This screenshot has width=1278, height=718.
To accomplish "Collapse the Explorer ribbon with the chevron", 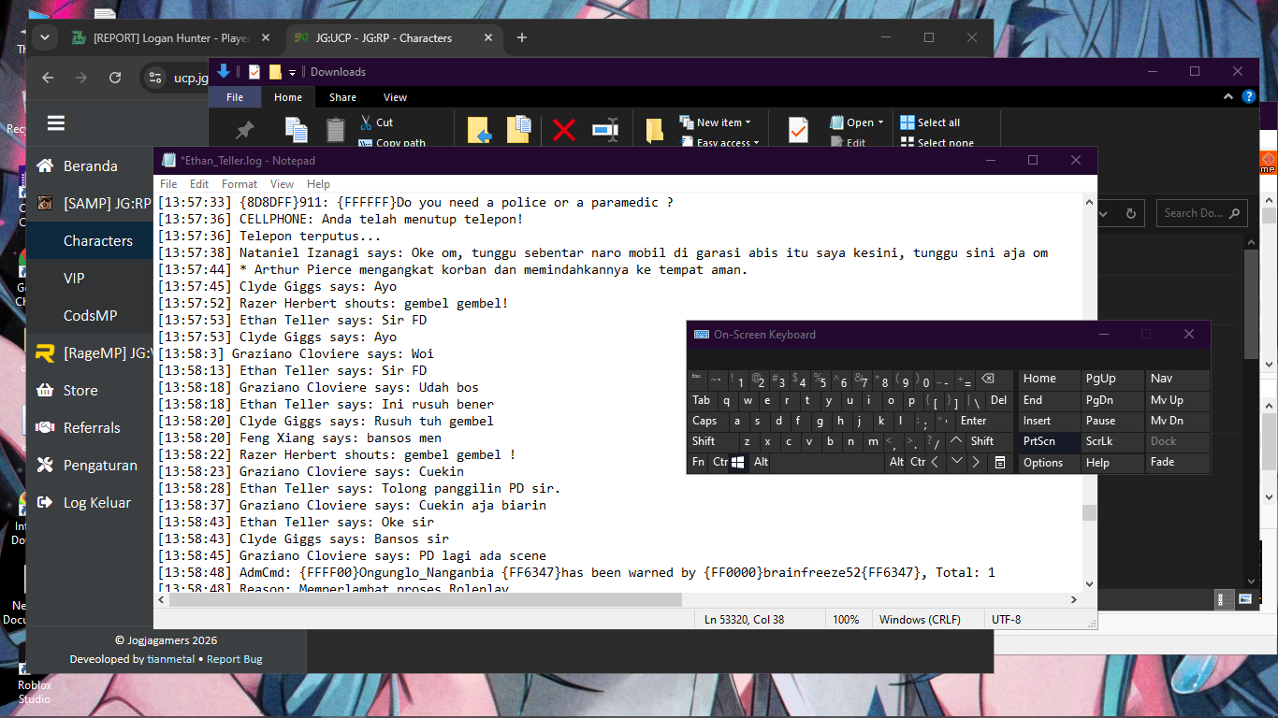I will [x=1228, y=96].
